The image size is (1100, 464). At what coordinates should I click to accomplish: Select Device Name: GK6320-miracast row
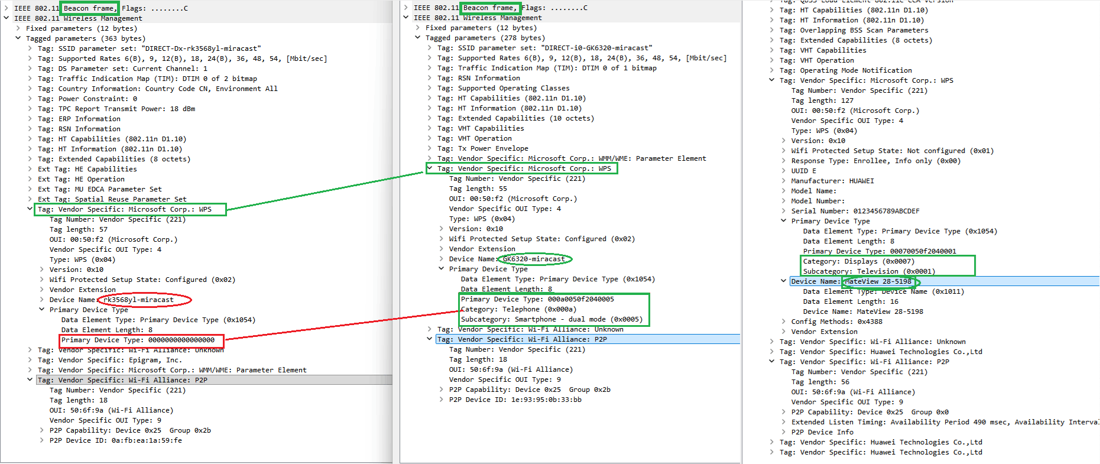pyautogui.click(x=507, y=259)
